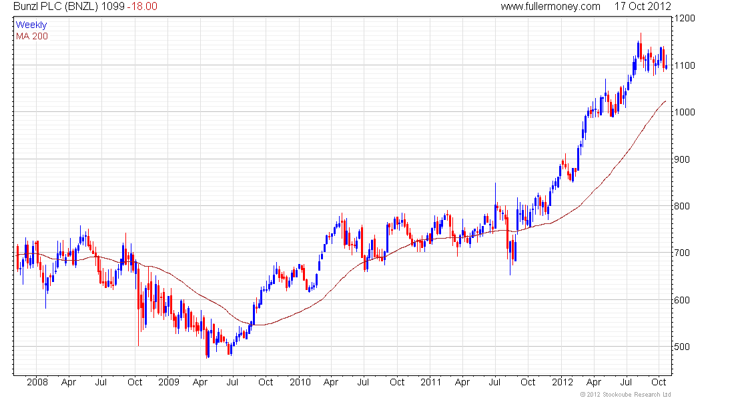Click the 2008 year label on time axis
734x400 pixels.
click(37, 382)
